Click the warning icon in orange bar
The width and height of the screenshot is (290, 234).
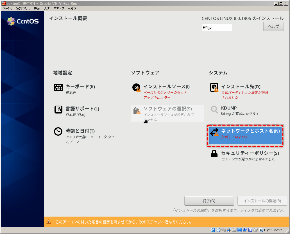[x=48, y=222]
